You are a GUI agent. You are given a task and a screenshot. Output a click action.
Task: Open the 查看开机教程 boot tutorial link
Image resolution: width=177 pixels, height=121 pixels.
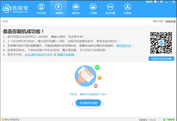pos(66,54)
